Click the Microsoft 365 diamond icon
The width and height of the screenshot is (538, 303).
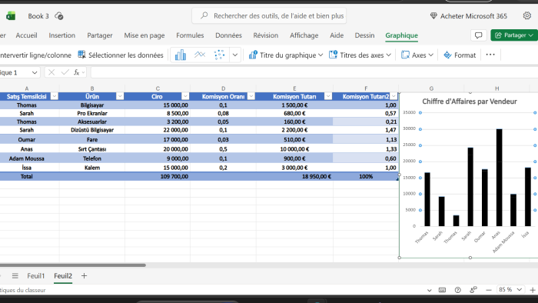[x=433, y=16]
